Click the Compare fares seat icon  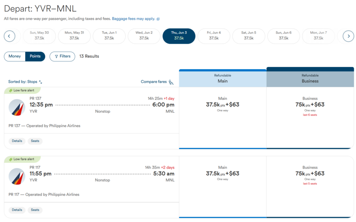[171, 82]
